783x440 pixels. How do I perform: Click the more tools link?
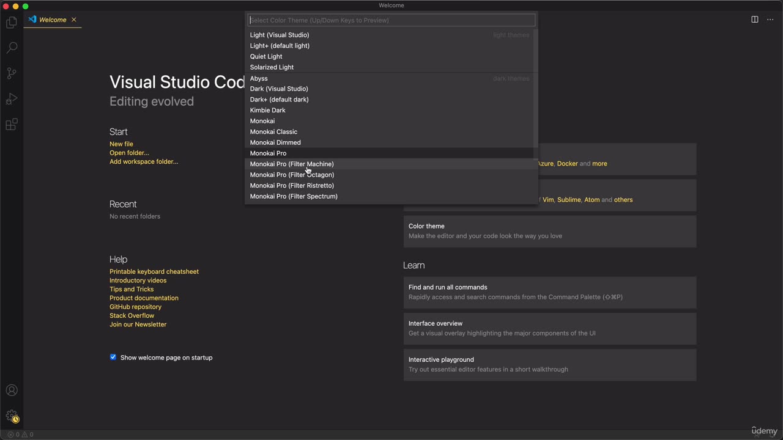pos(599,164)
